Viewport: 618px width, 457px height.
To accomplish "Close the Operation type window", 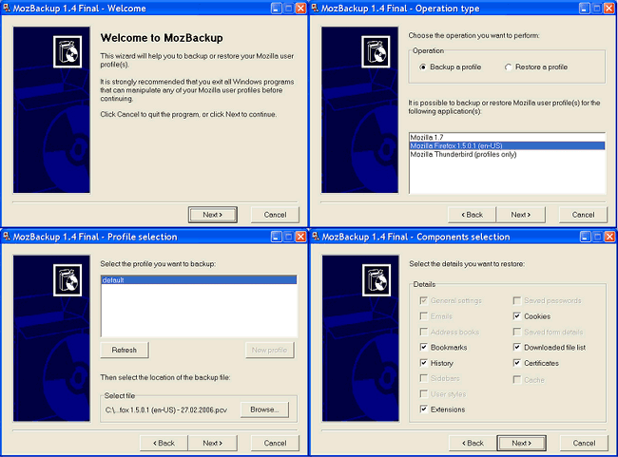I will (608, 8).
